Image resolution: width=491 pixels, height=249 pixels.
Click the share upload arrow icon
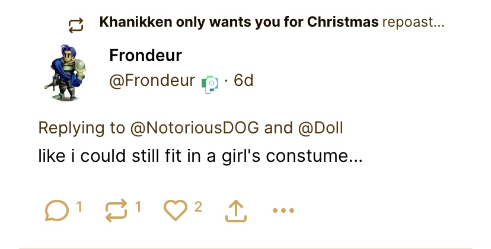click(235, 210)
